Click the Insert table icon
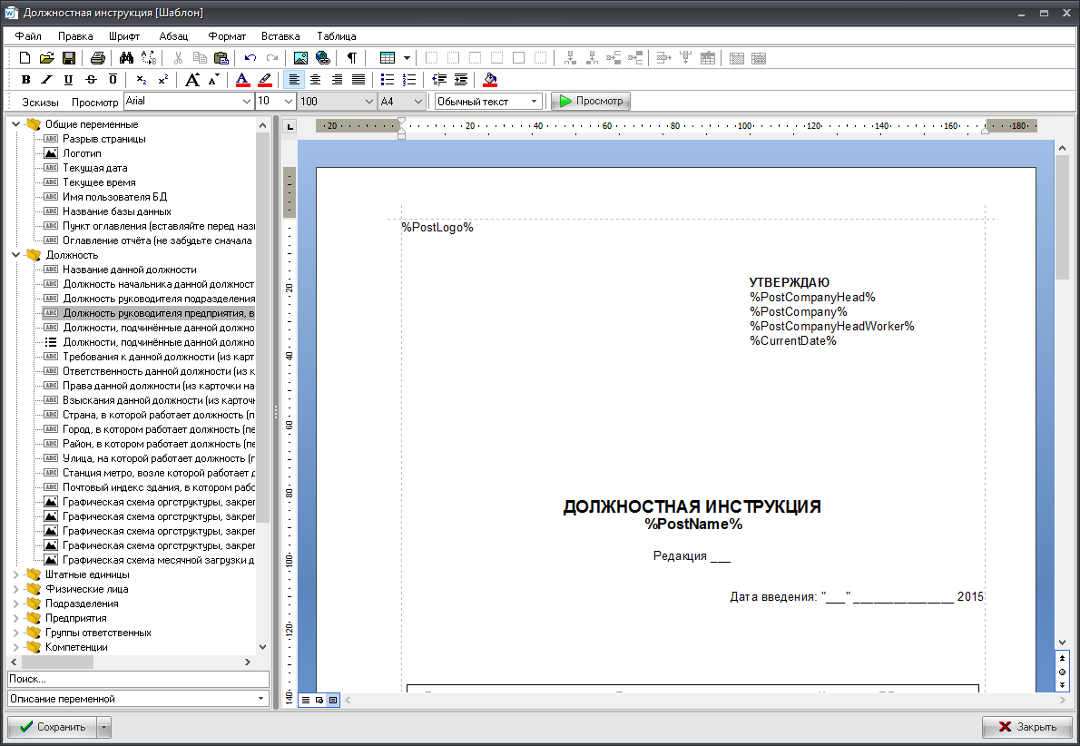The image size is (1080, 746). coord(388,58)
